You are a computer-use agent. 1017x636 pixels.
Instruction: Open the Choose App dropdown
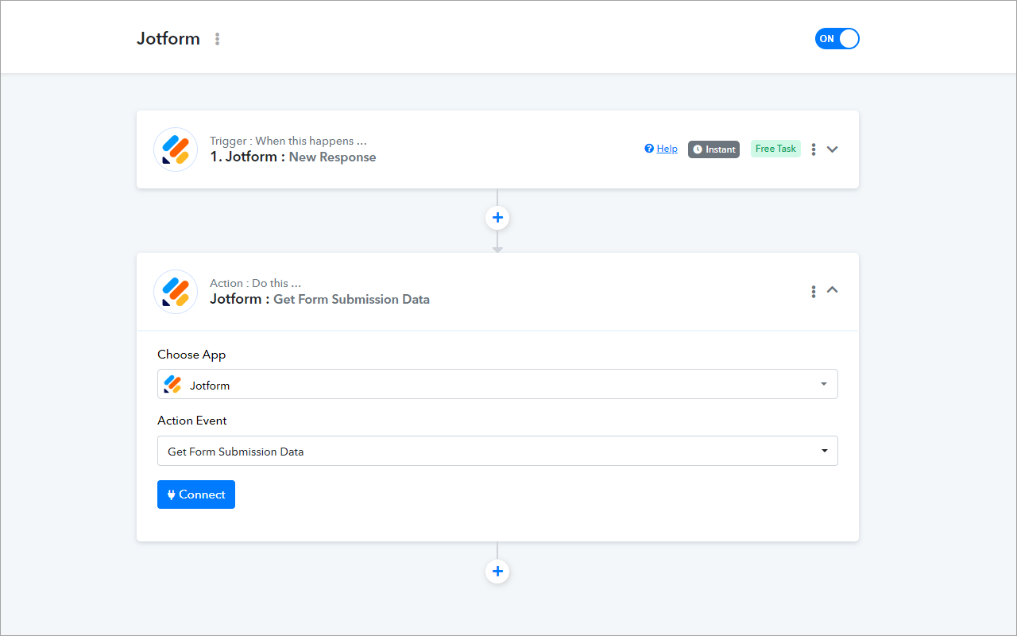coord(824,384)
